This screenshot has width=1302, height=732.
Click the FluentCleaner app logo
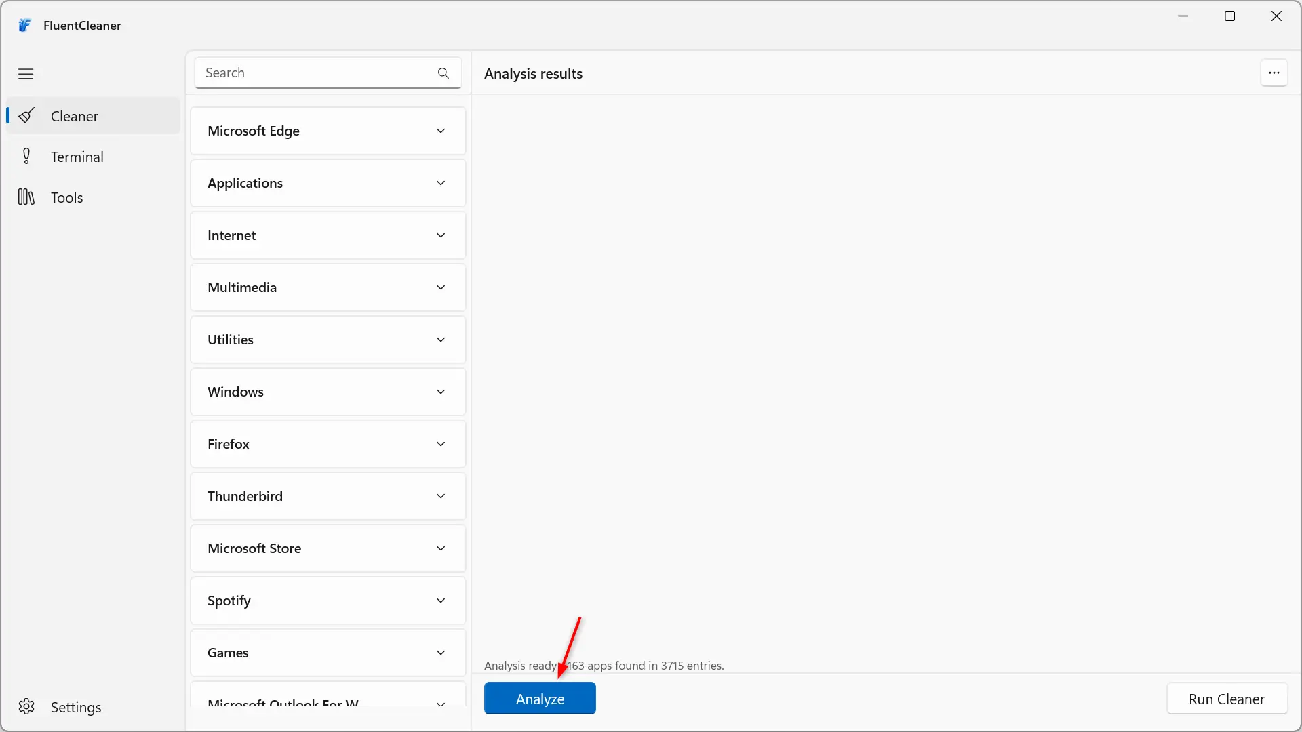pyautogui.click(x=24, y=26)
